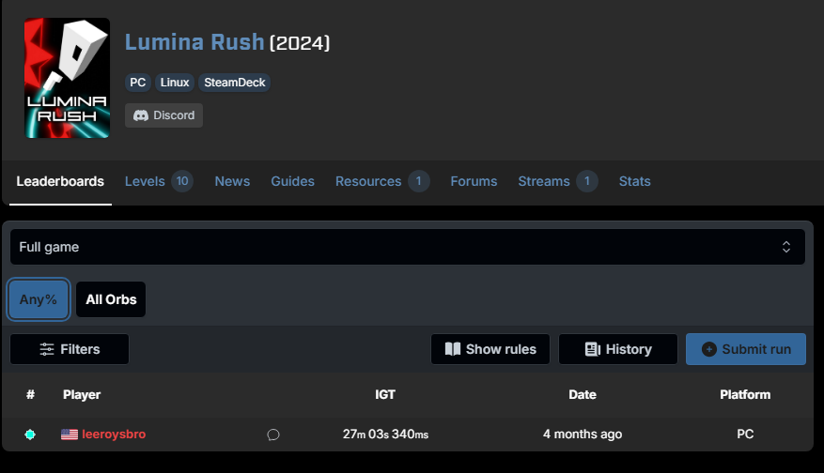Open the Stats tab
Screen dimensions: 824x473
[x=635, y=182]
